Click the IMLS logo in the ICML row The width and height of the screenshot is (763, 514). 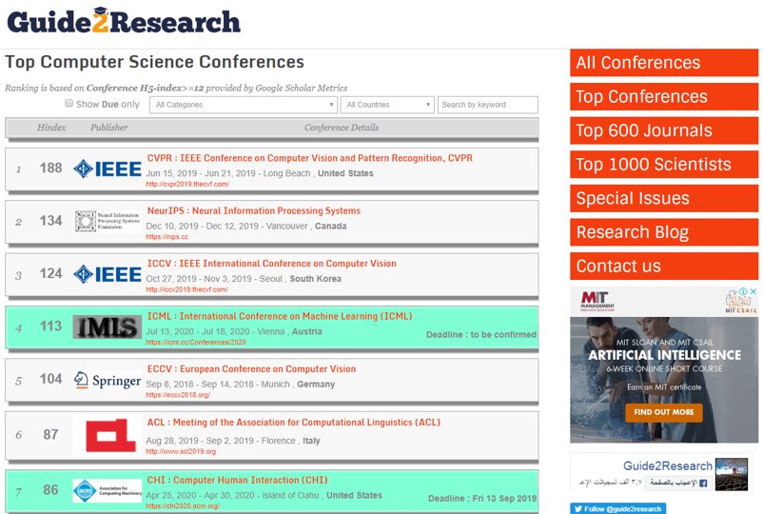click(x=108, y=326)
